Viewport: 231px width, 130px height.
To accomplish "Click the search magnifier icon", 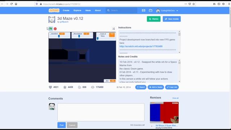I will 108,10.
